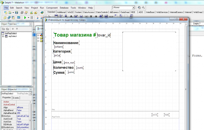The width and height of the screenshot is (204, 130).
Task: Click the Help contents book icon
Action: tap(42, 13)
